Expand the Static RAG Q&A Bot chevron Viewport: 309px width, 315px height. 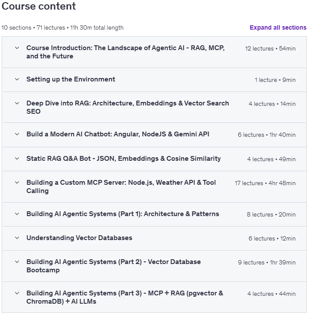click(17, 159)
